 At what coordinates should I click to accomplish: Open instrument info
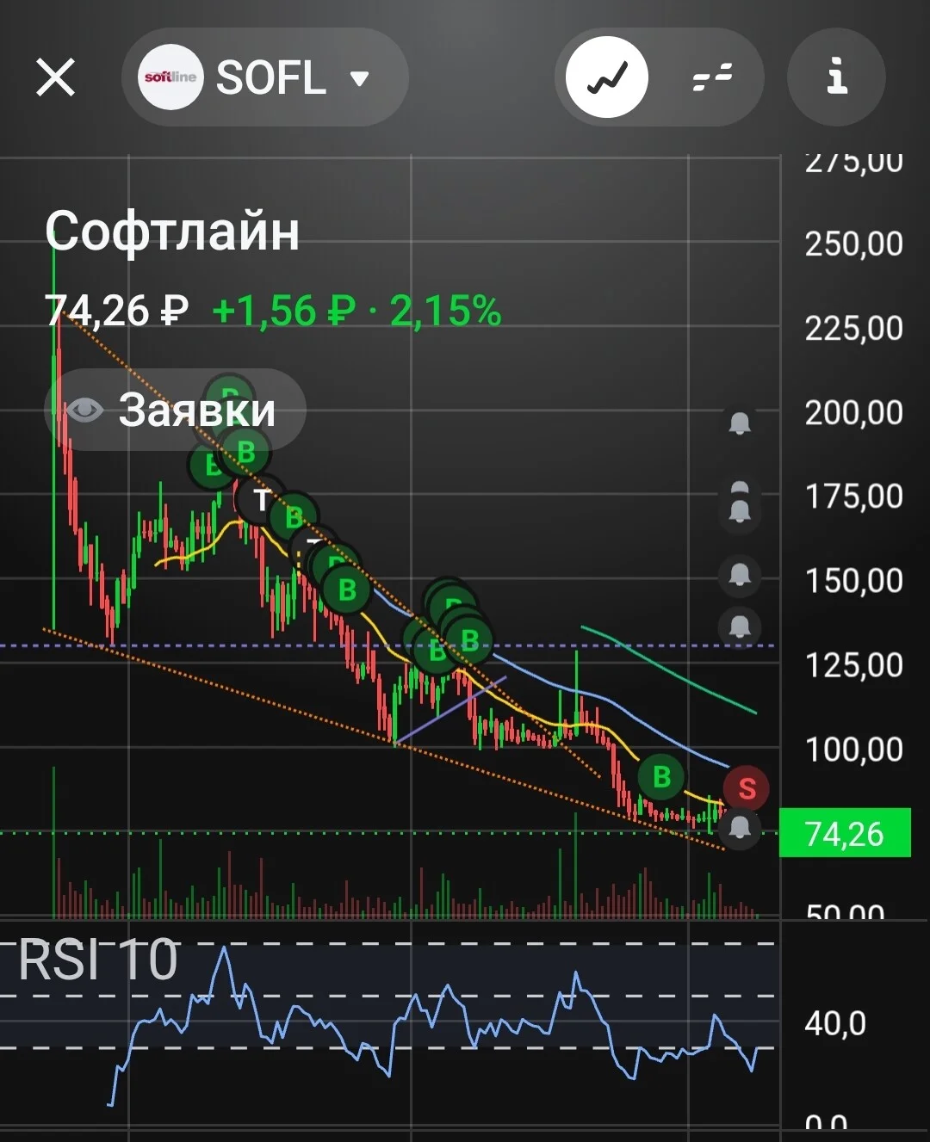(837, 77)
